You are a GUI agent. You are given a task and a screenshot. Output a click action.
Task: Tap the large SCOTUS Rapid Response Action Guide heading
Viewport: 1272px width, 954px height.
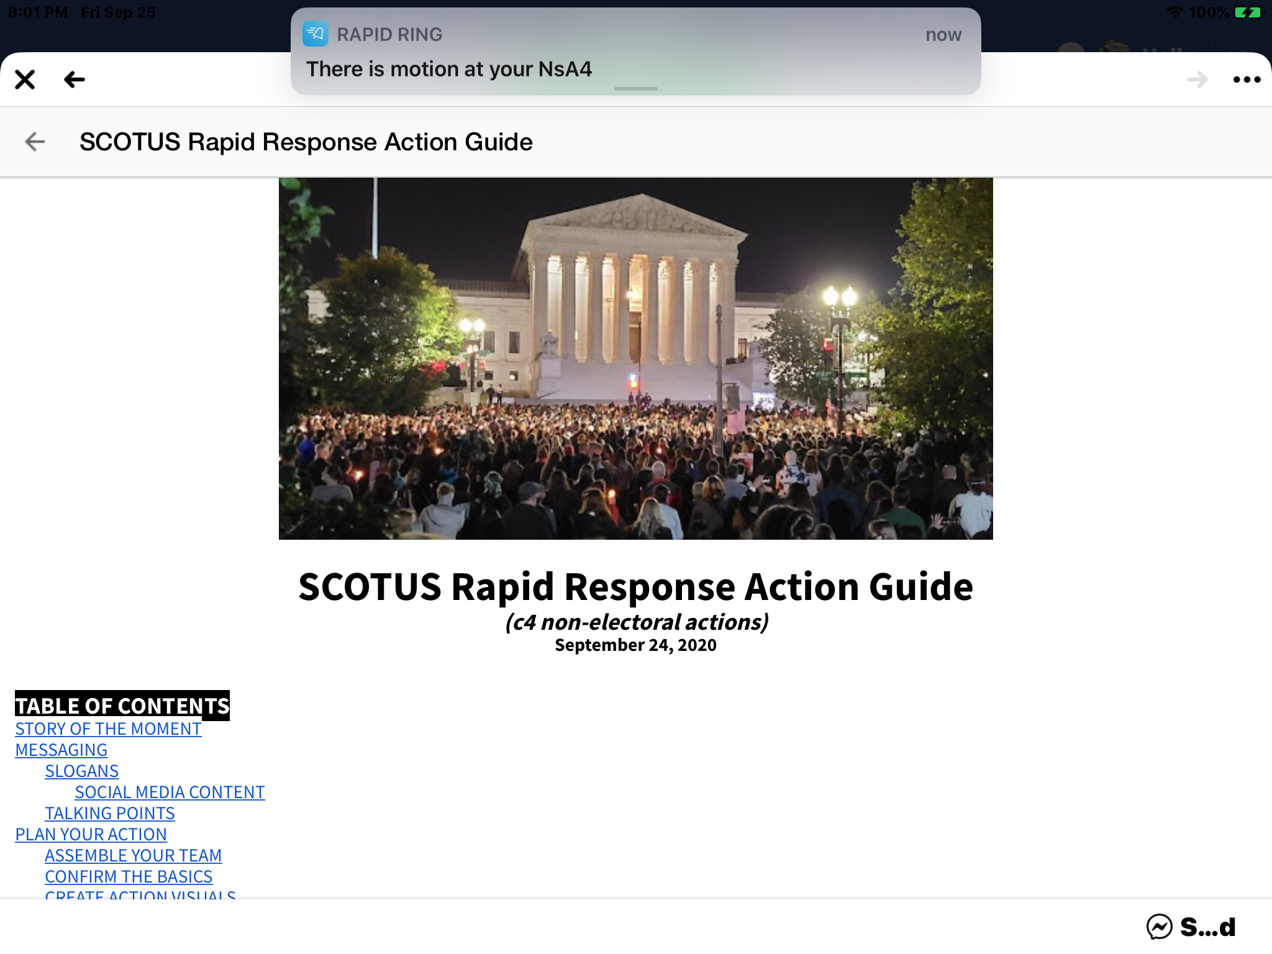pyautogui.click(x=635, y=586)
